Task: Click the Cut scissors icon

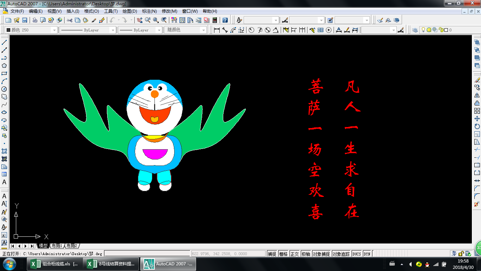Action: [69, 20]
